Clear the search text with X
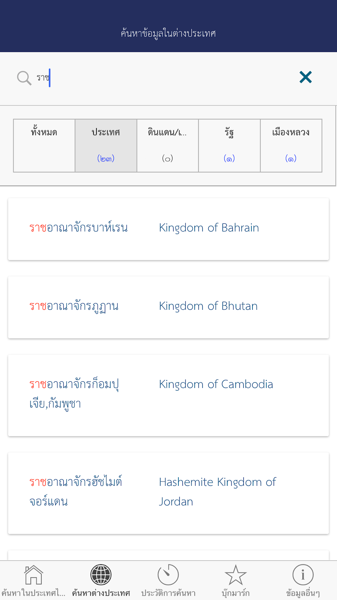 coord(306,77)
